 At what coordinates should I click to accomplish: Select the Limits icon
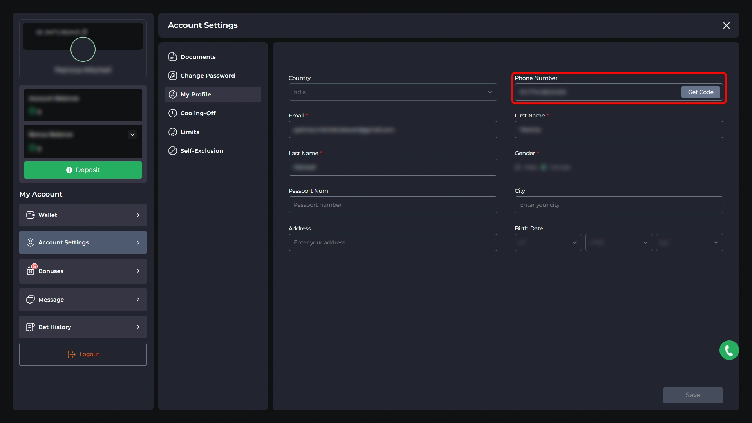click(173, 132)
